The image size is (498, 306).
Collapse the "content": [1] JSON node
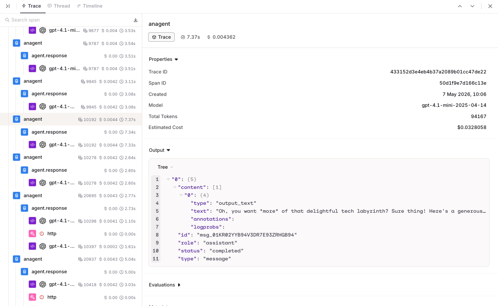[x=175, y=187]
